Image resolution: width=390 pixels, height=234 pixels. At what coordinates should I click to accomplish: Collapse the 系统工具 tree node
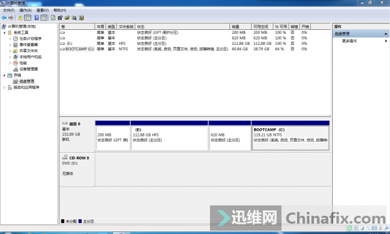click(x=5, y=32)
